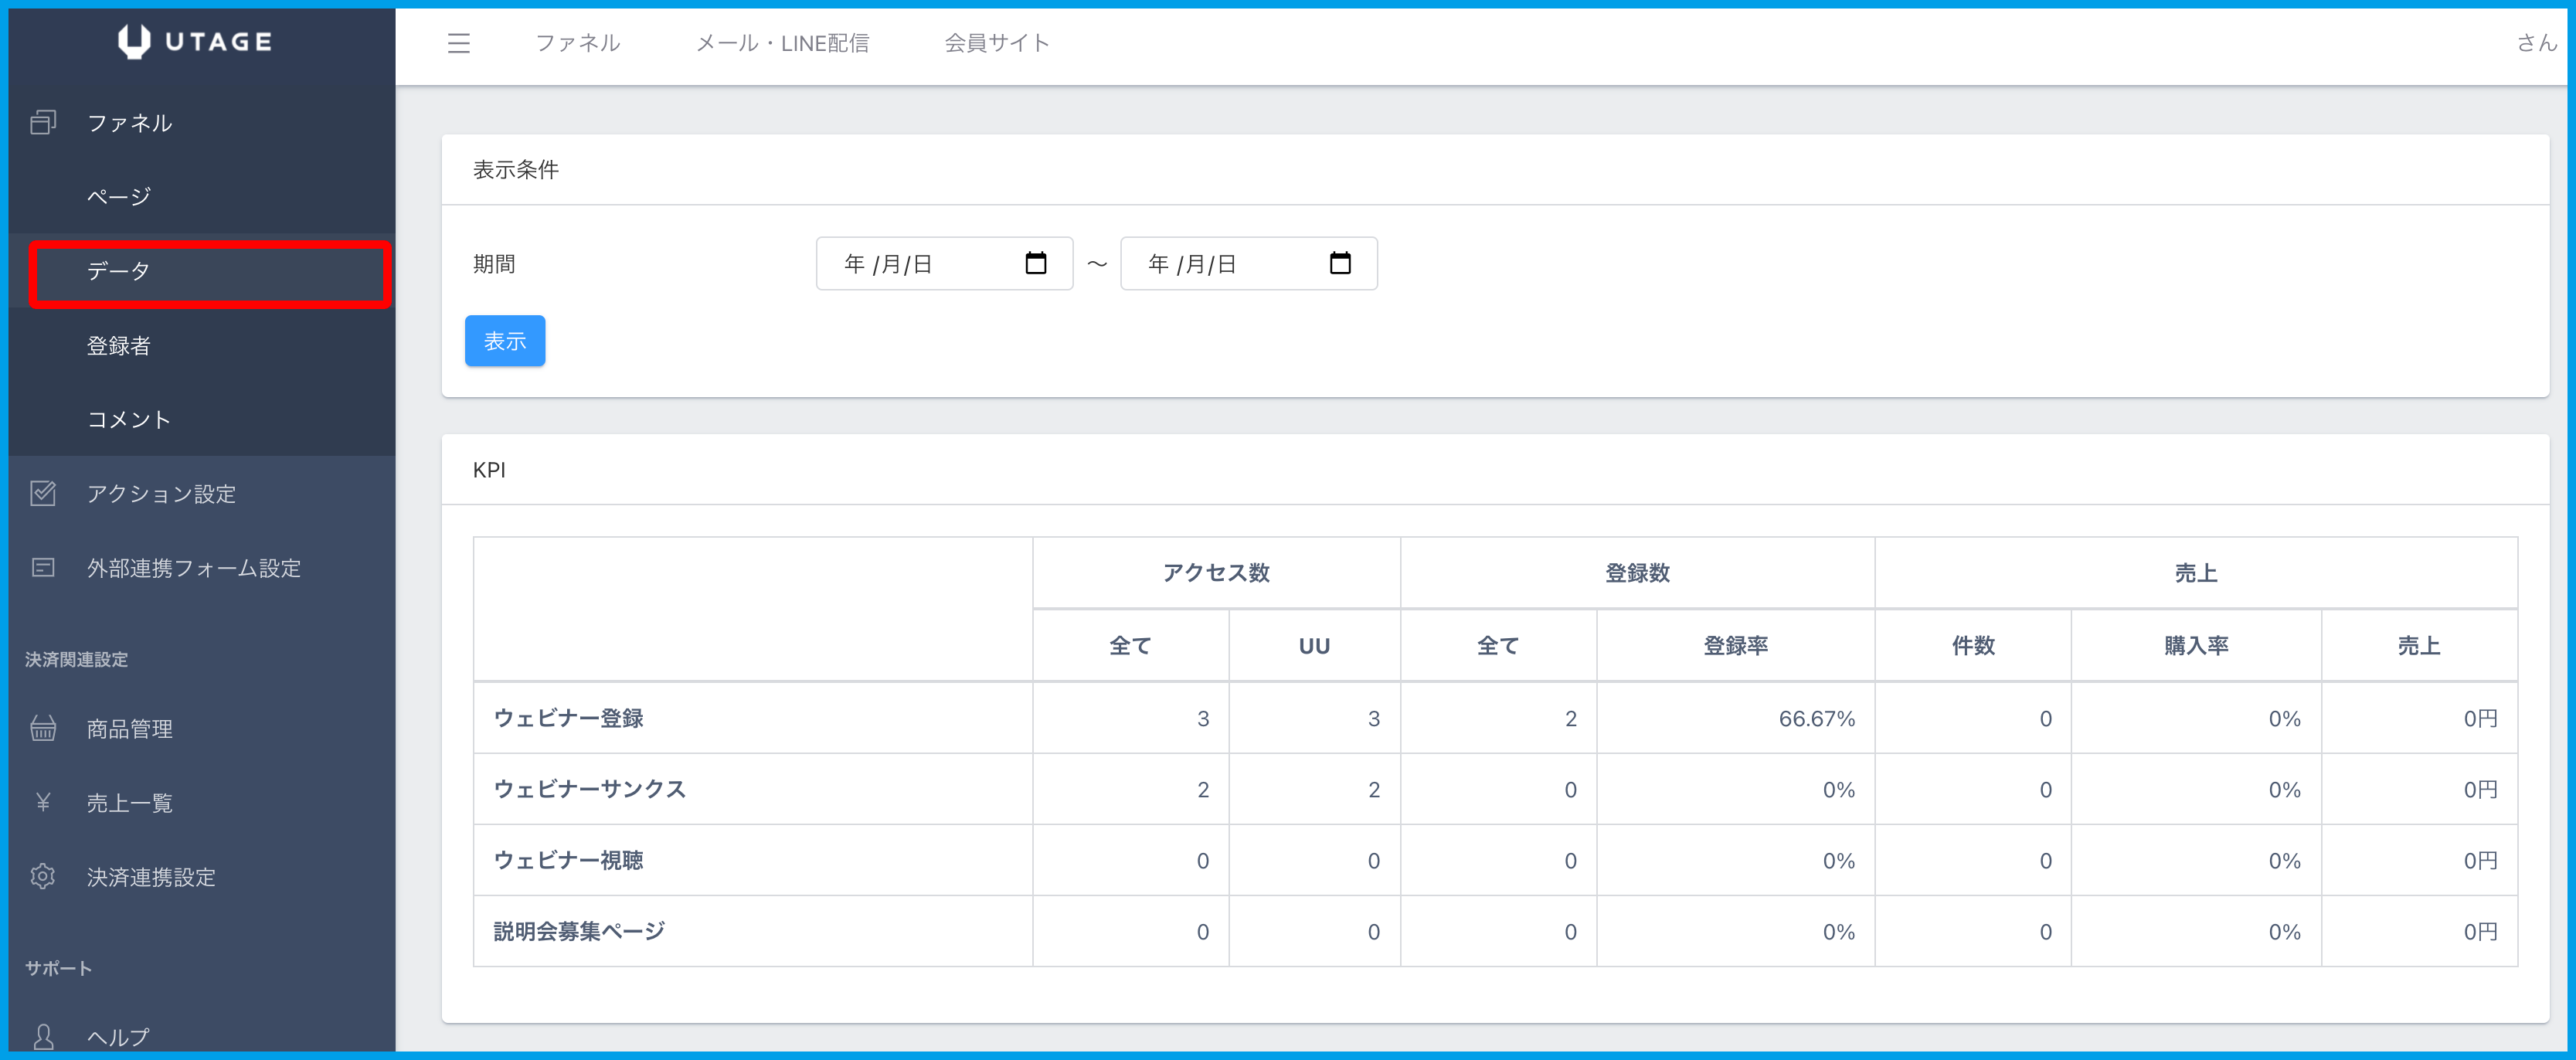Screen dimensions: 2576x1060
Task: Open the end date calendar picker
Action: (1340, 263)
